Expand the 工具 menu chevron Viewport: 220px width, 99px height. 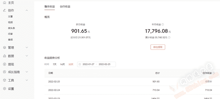[x=27, y=80]
